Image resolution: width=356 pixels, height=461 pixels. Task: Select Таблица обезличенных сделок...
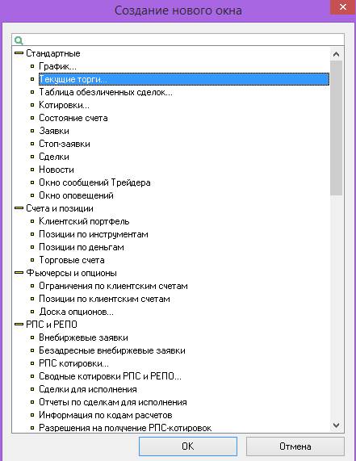(106, 92)
